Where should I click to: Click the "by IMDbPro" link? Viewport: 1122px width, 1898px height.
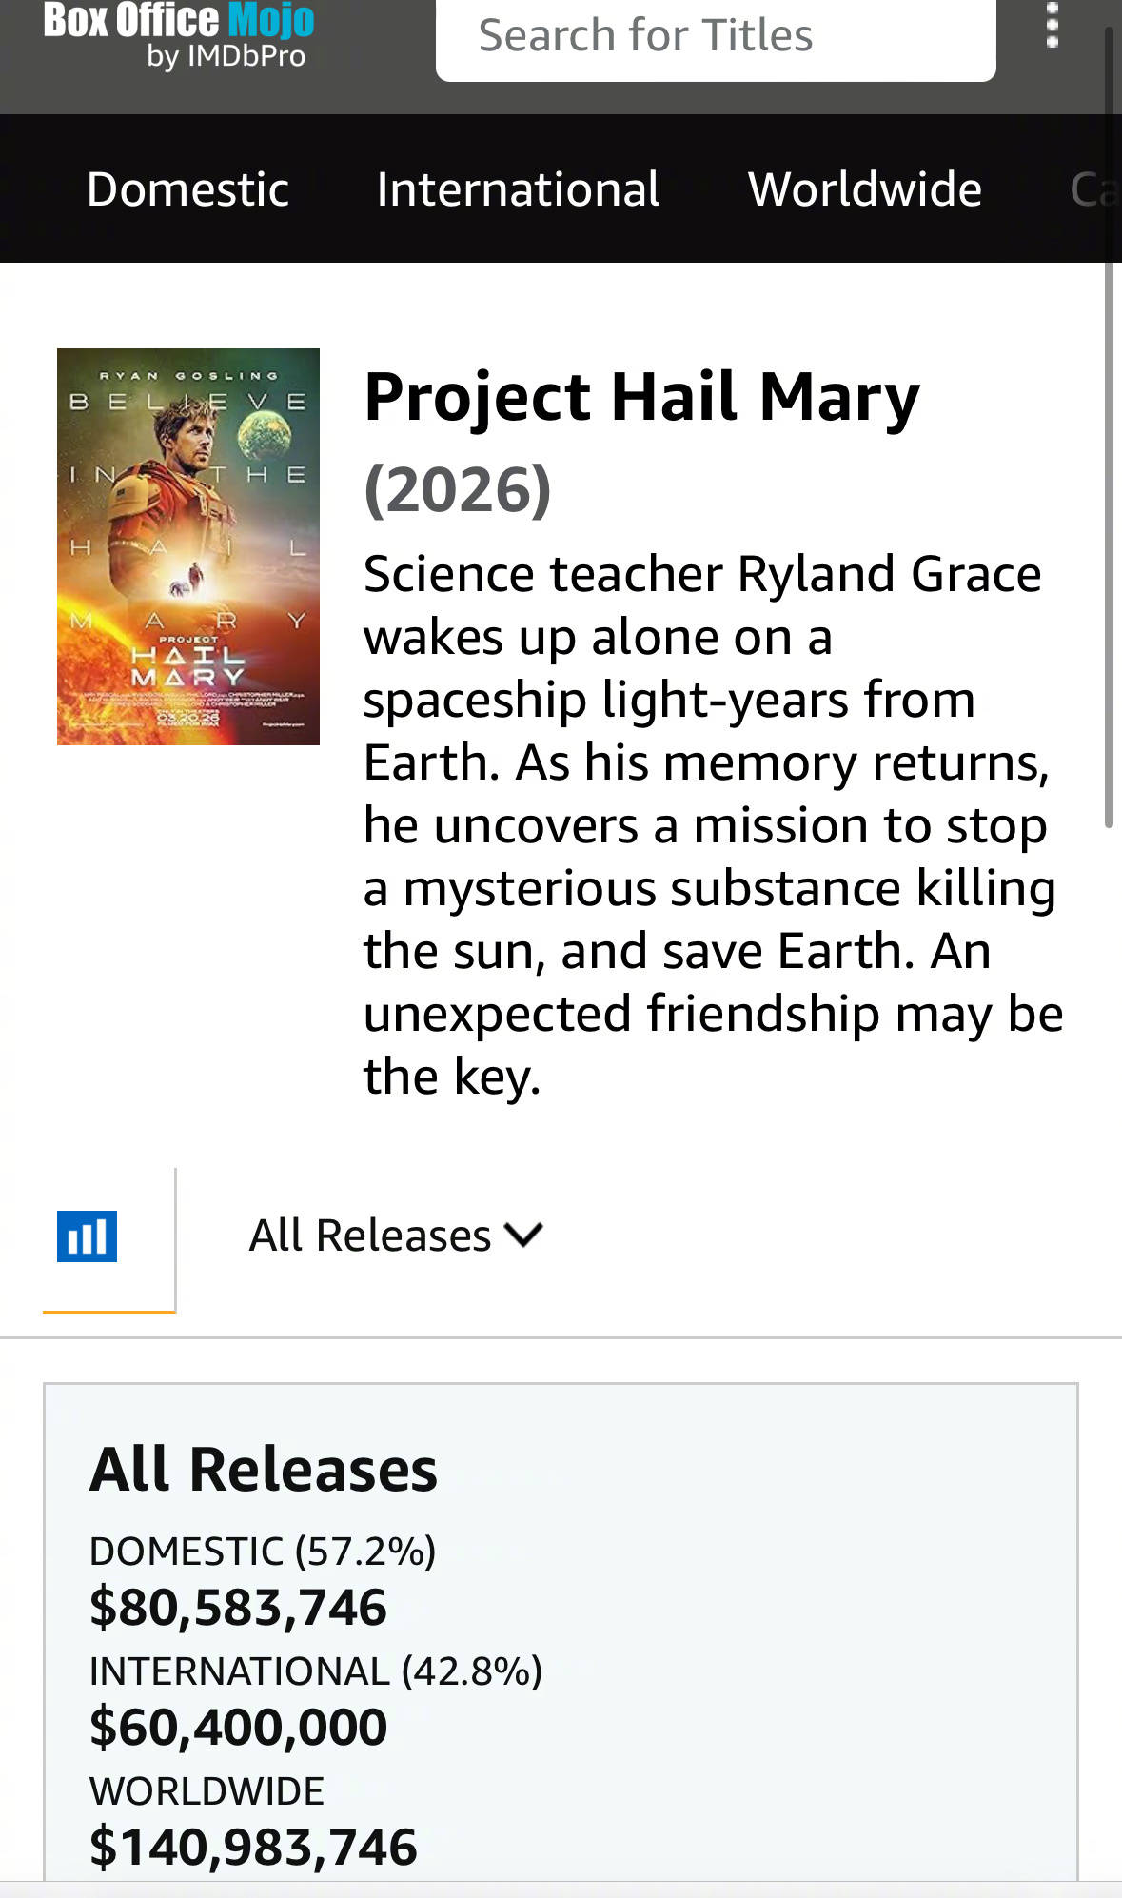226,56
